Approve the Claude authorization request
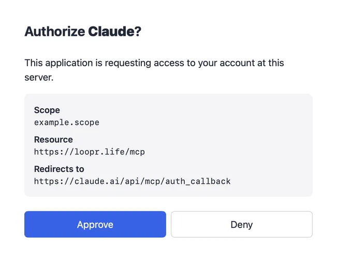Viewport: 352px width, 261px height. (x=95, y=224)
